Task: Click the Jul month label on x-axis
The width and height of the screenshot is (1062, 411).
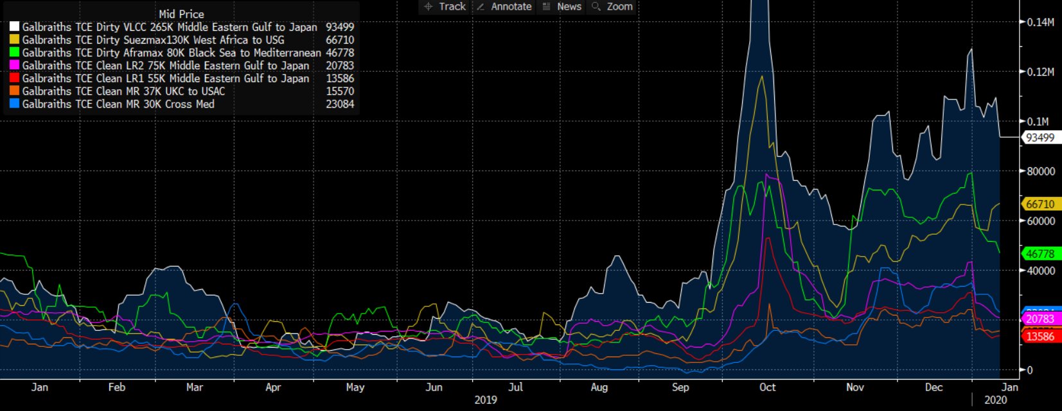Action: coord(515,387)
